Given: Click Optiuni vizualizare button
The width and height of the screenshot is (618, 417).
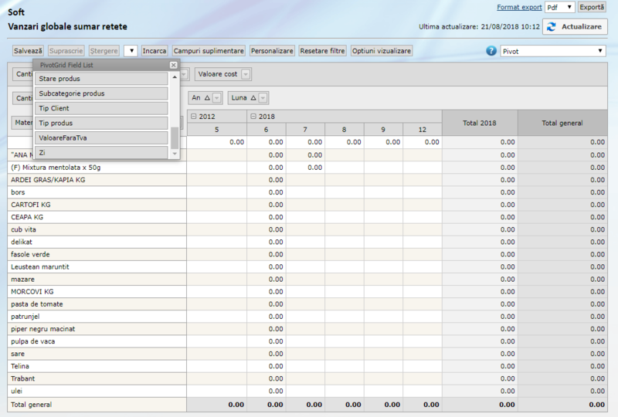Looking at the screenshot, I should (x=382, y=51).
